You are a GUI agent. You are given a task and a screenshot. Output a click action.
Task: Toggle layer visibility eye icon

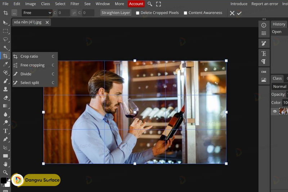[275, 111]
